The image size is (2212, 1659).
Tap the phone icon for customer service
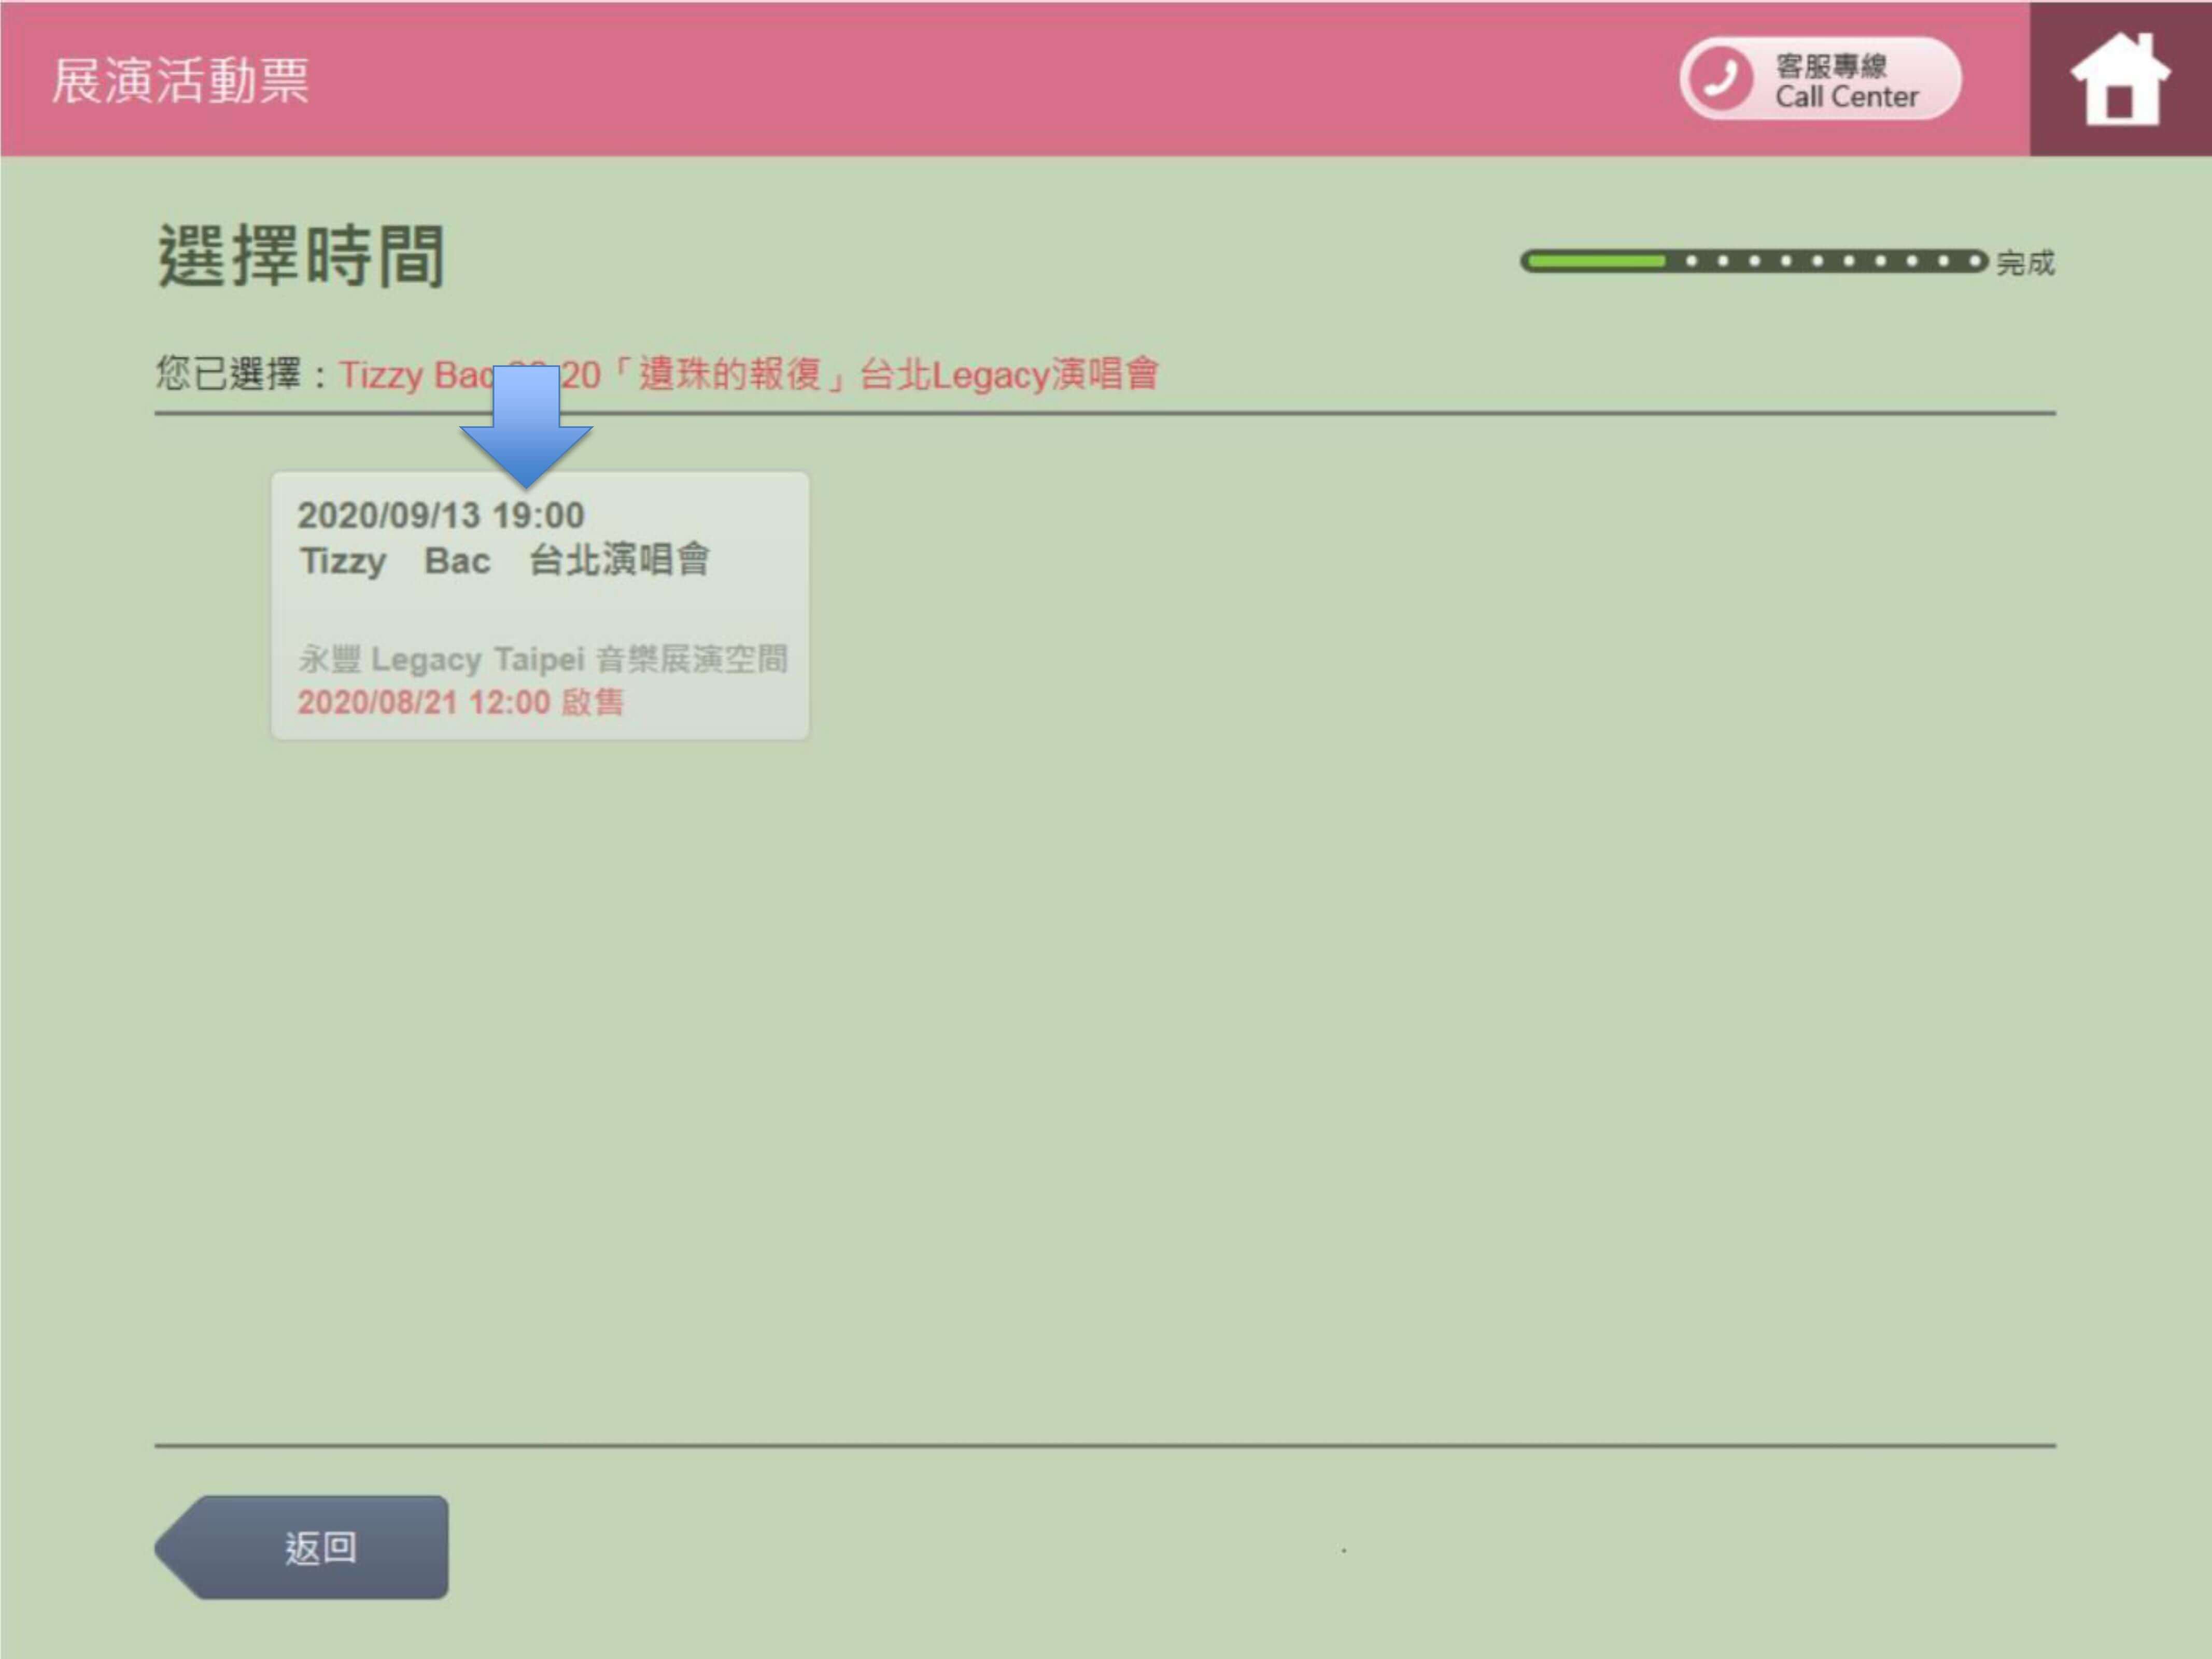pyautogui.click(x=1720, y=78)
